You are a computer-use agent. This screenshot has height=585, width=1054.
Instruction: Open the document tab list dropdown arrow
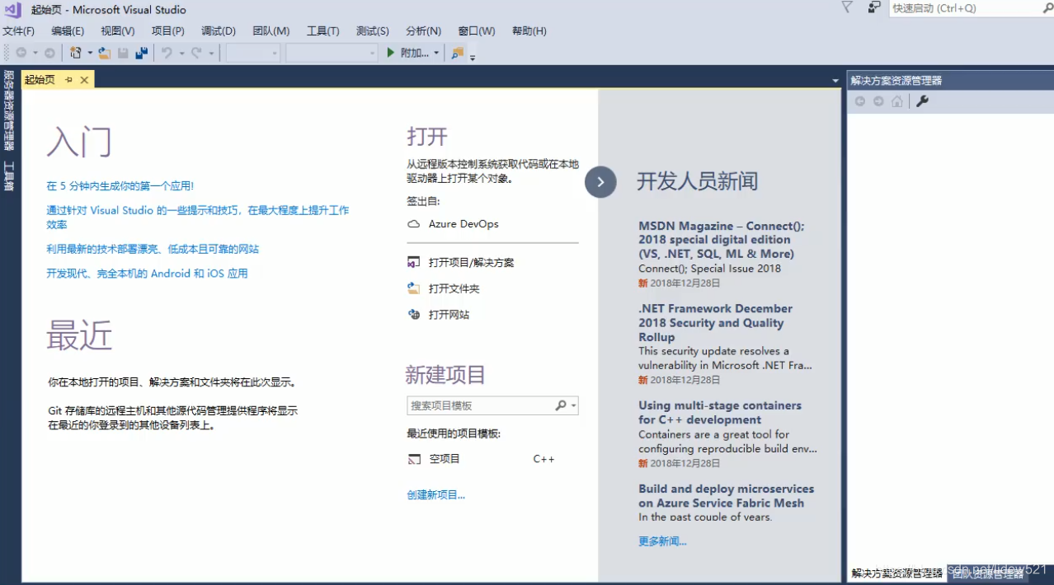click(x=835, y=81)
